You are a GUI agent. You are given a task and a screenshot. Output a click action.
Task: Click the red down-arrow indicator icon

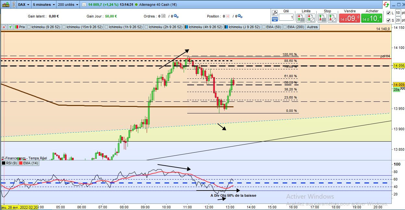(4, 27)
